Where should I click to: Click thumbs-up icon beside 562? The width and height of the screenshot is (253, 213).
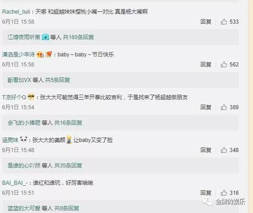(x=223, y=64)
